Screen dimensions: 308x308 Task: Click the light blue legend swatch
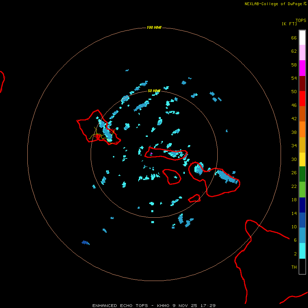pos(302,235)
